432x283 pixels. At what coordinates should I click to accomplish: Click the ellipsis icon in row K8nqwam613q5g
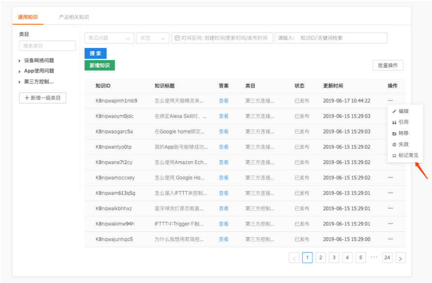[x=390, y=193]
